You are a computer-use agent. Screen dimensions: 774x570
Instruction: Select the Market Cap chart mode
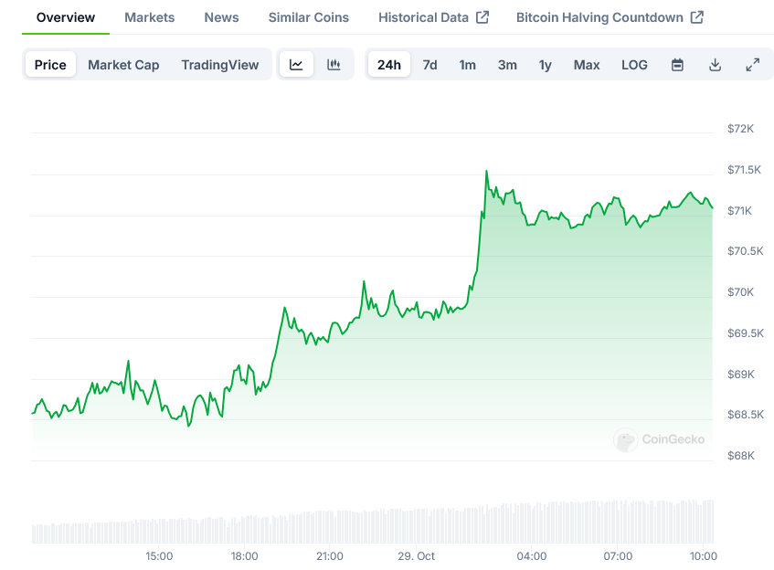(123, 65)
